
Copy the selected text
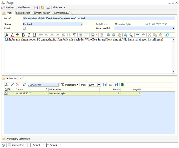tap(155, 35)
